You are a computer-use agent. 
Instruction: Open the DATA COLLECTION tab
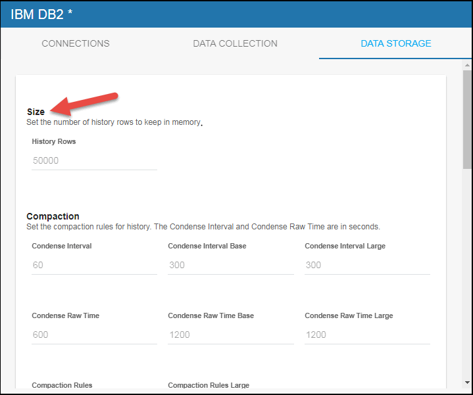(235, 43)
